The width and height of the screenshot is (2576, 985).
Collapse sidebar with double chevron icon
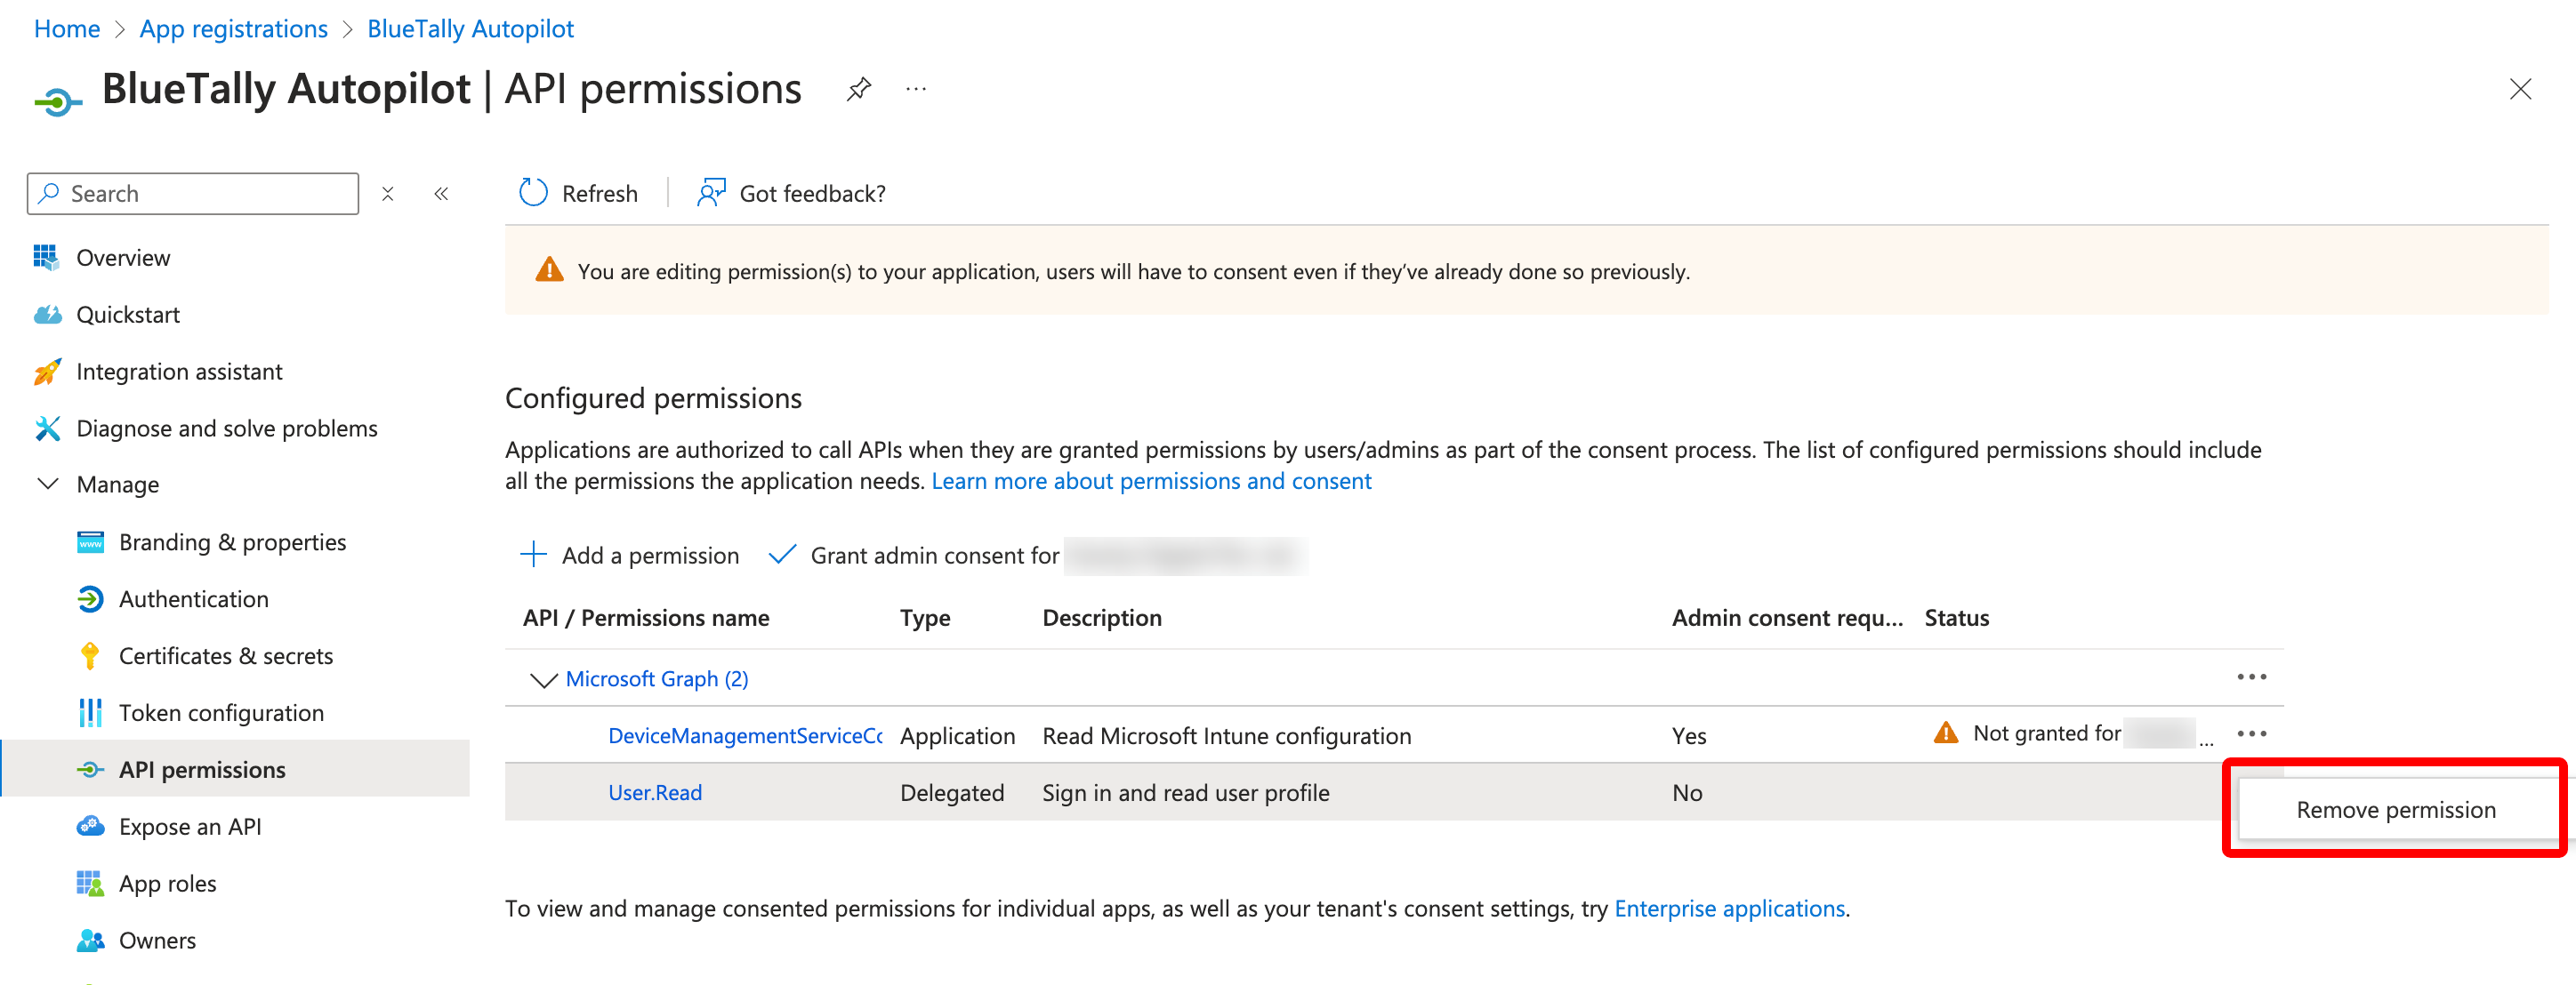click(x=441, y=194)
